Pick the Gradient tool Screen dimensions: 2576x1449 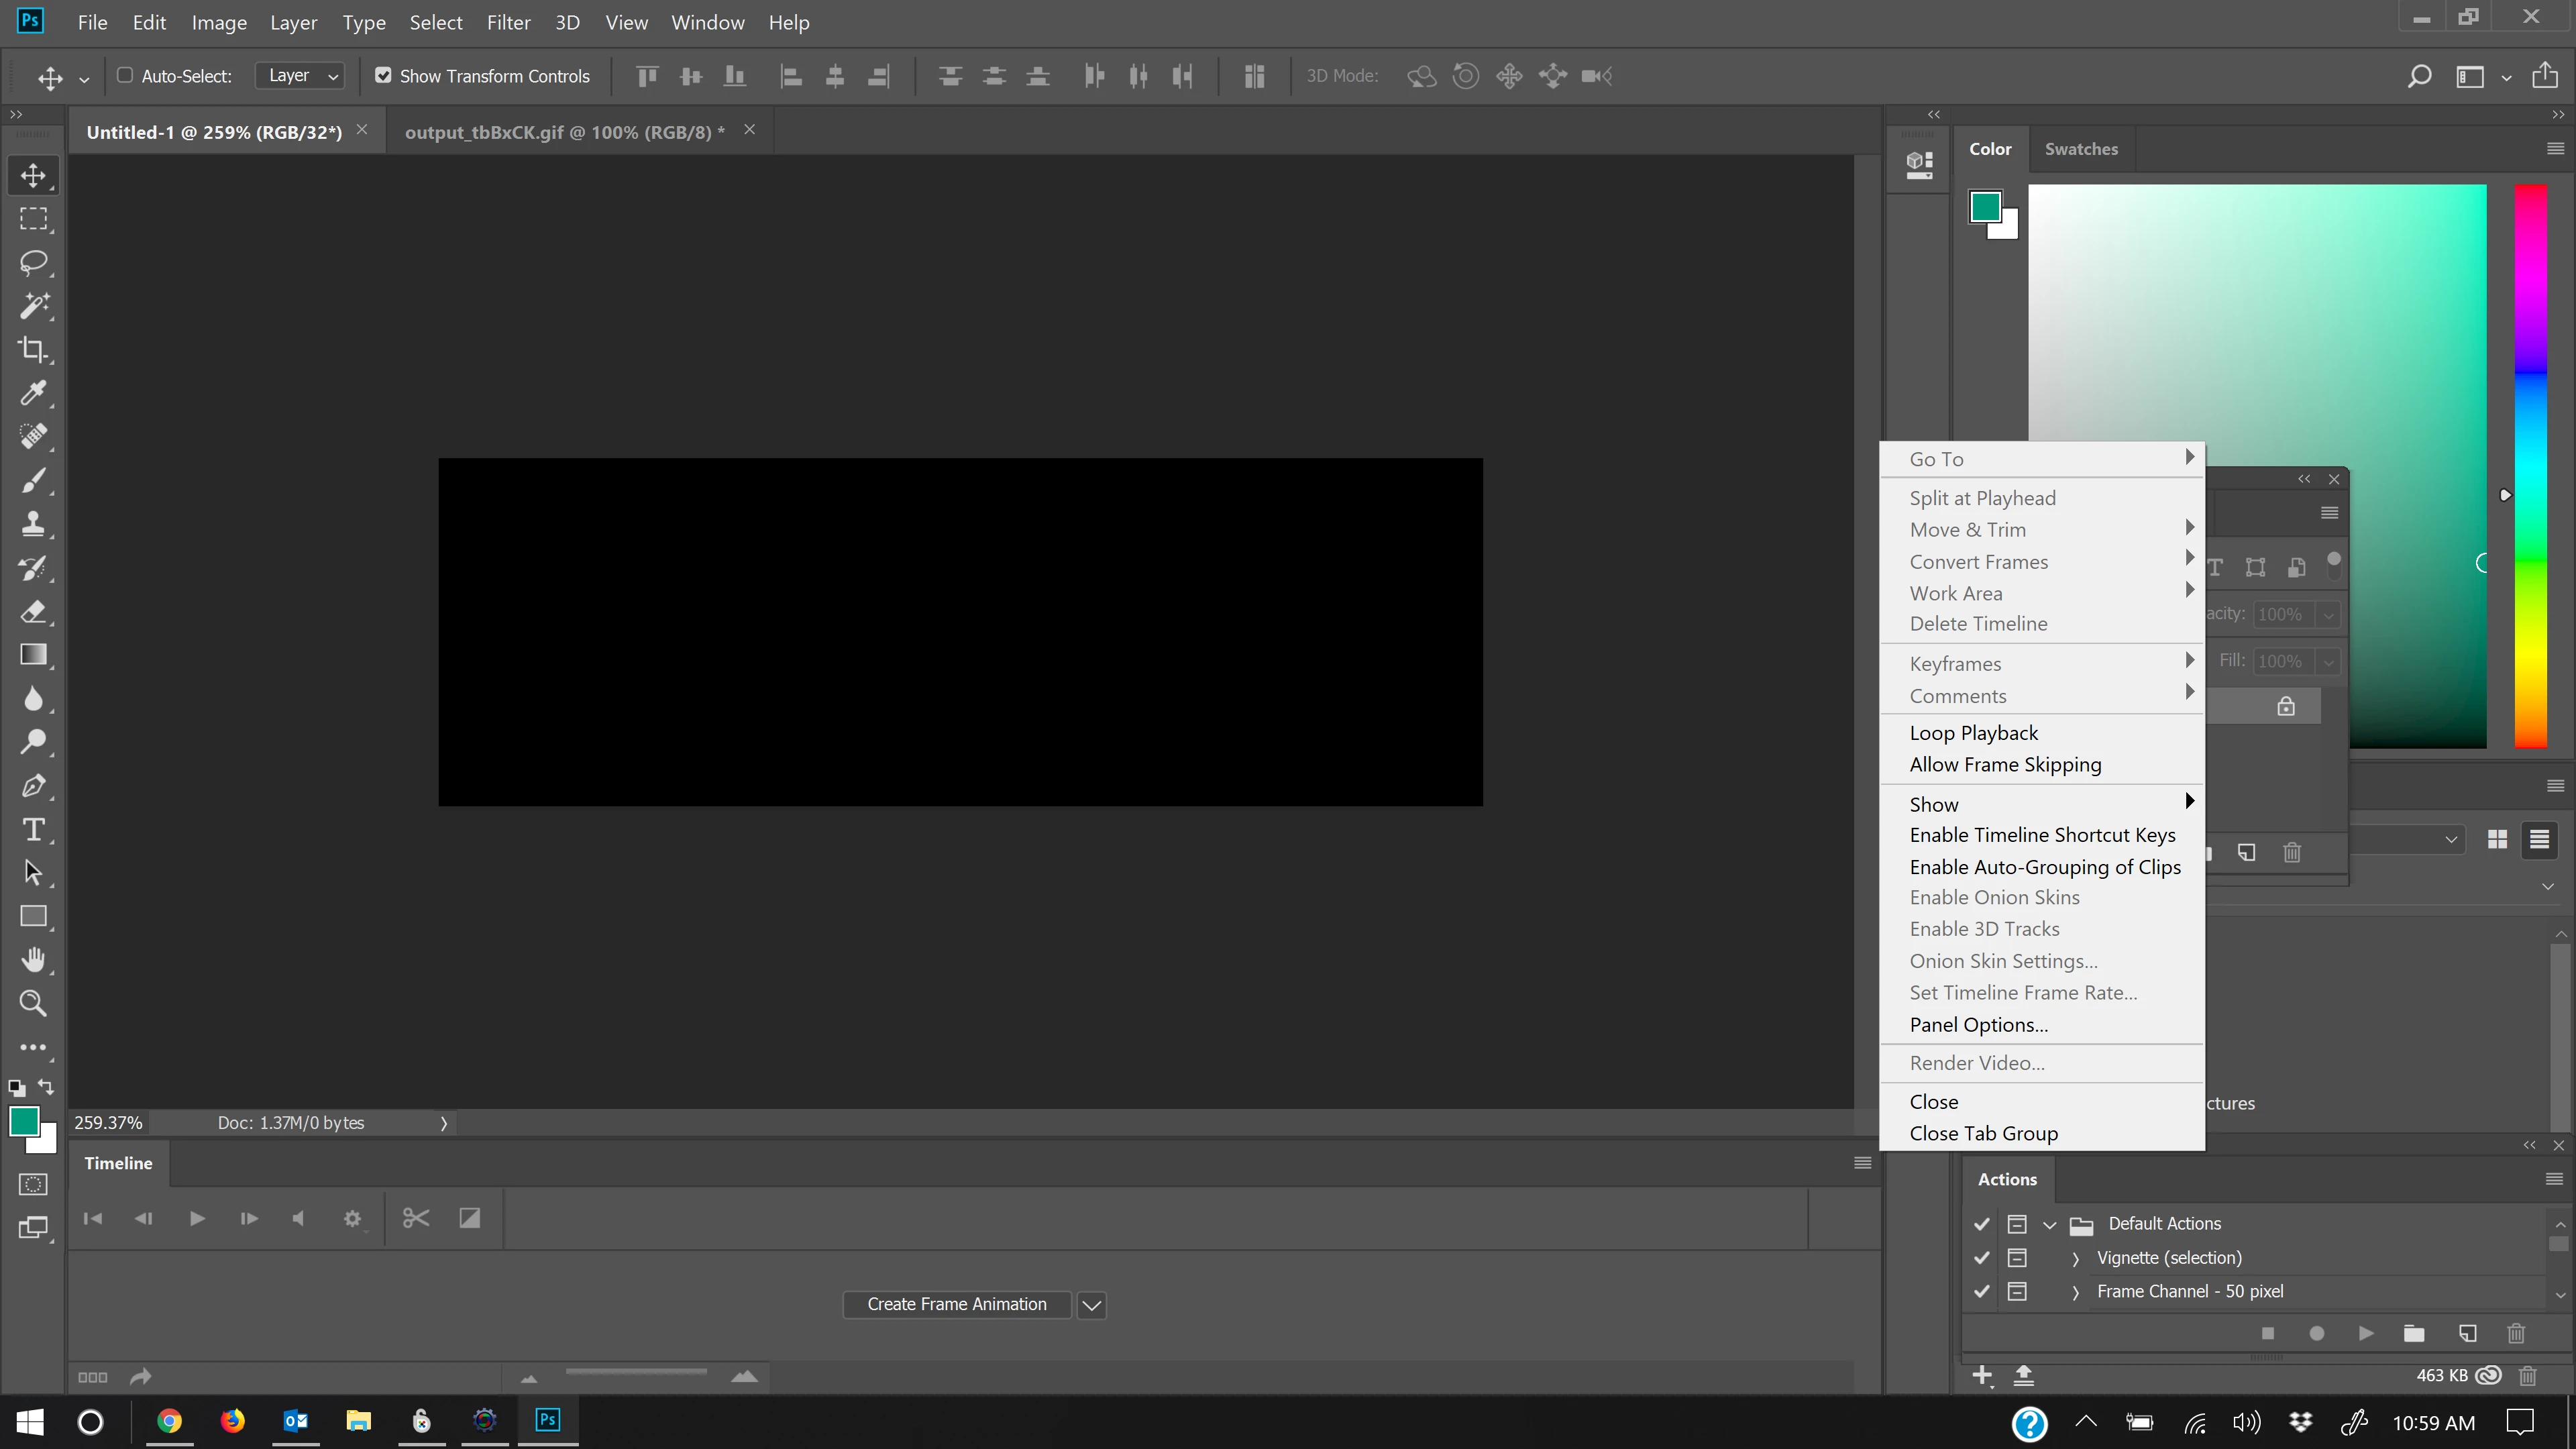point(33,655)
